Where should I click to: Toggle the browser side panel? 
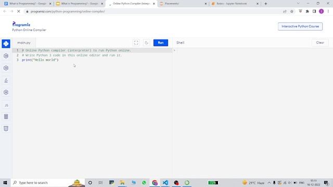(314, 11)
